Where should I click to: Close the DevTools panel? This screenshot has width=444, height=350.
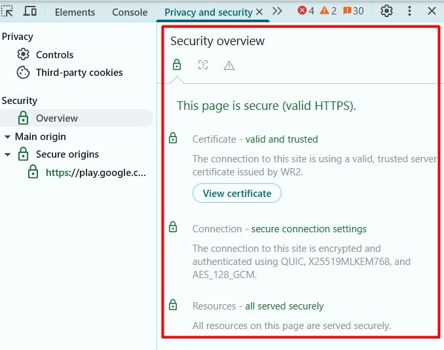pyautogui.click(x=432, y=11)
